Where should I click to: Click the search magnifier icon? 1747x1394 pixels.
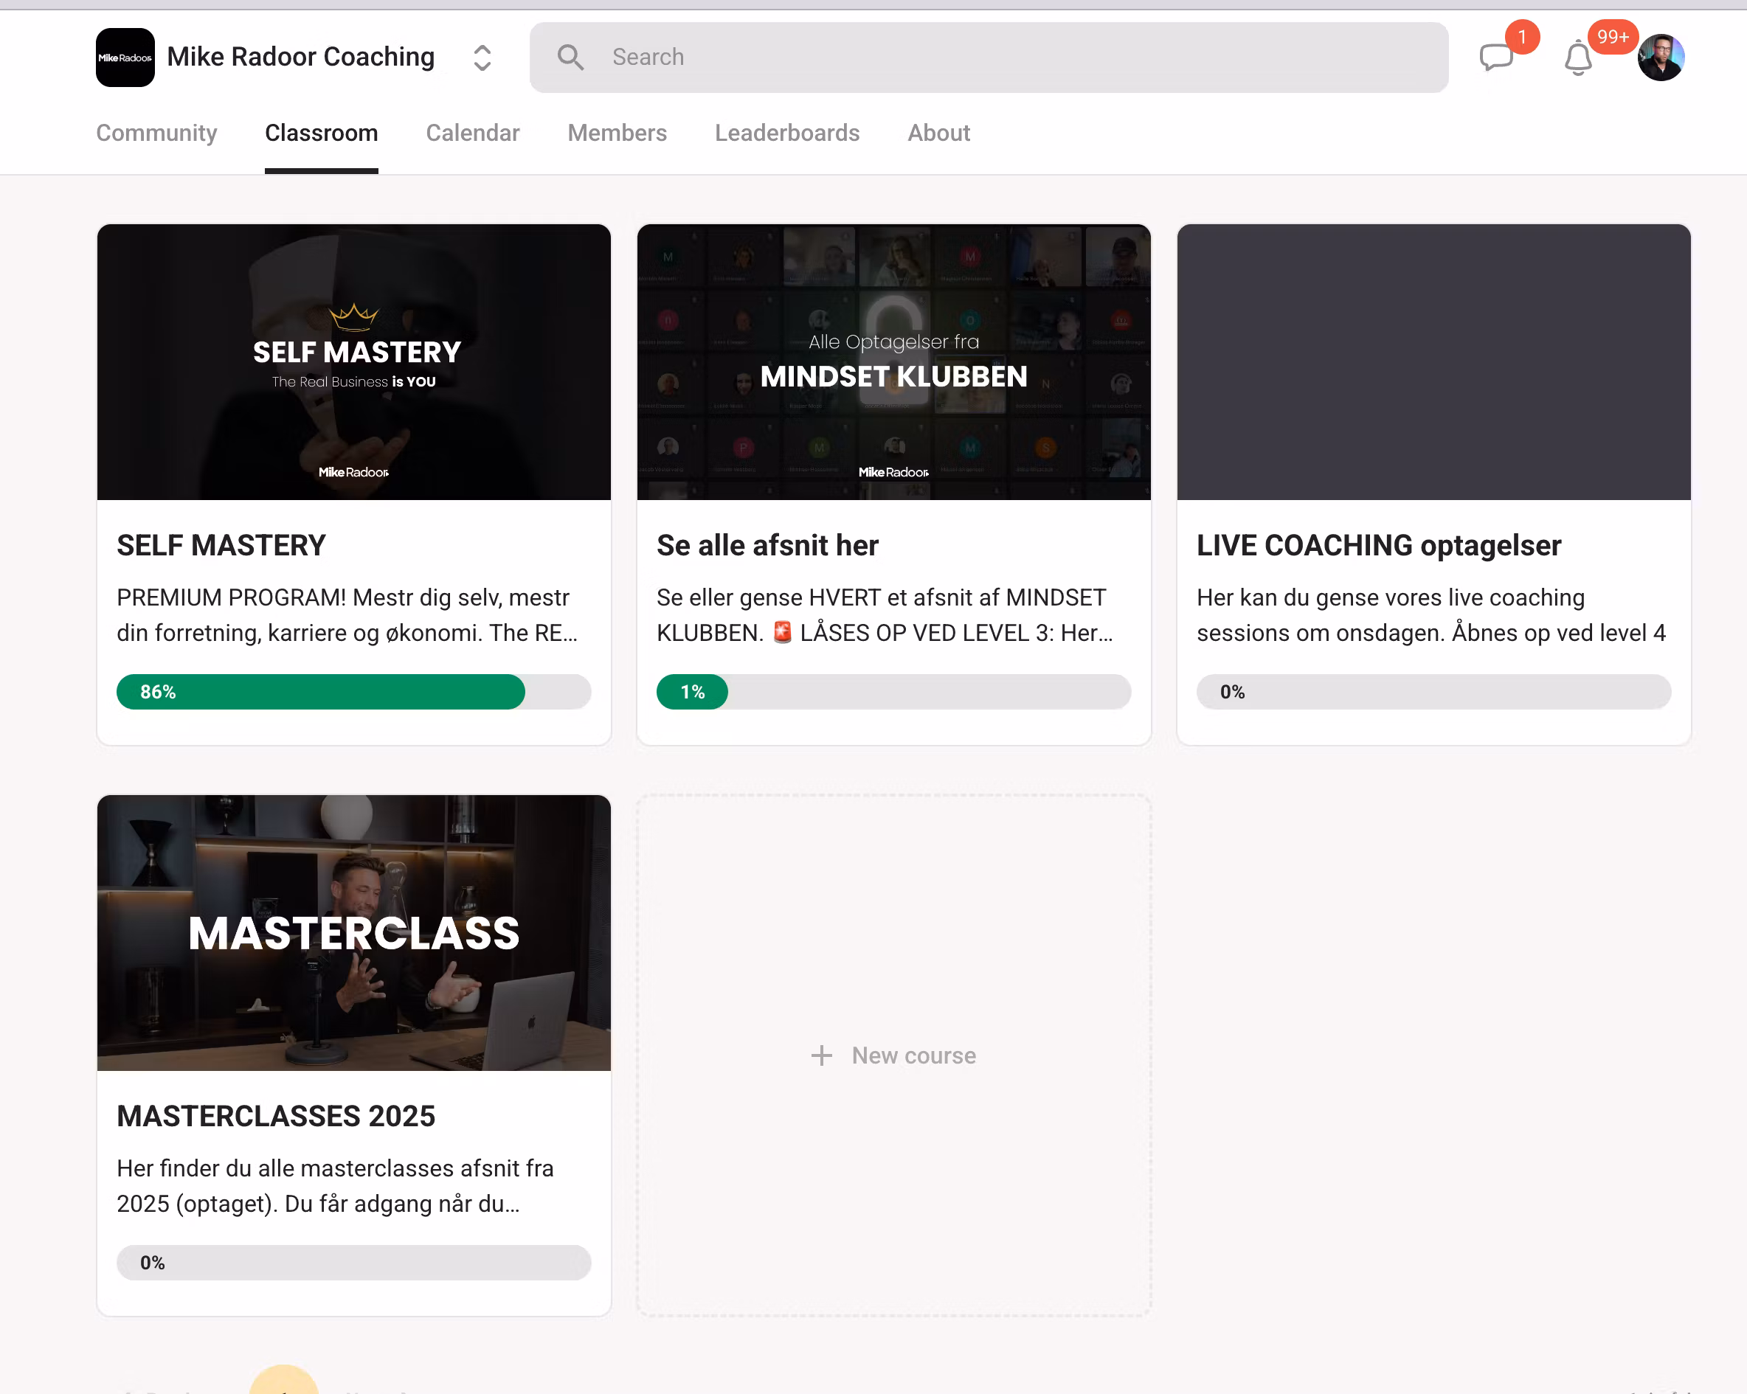(x=570, y=58)
